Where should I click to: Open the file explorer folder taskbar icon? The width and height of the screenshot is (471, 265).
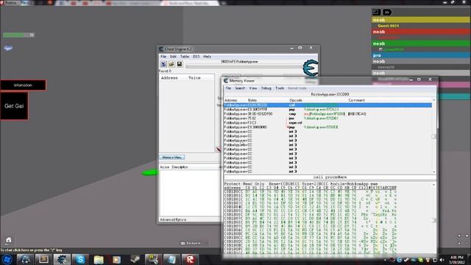[99, 259]
